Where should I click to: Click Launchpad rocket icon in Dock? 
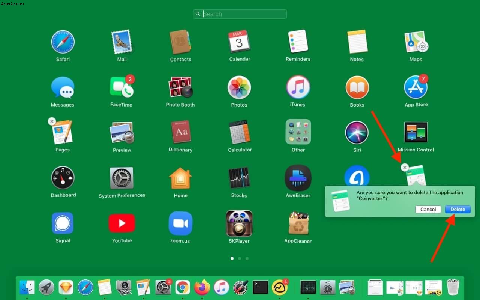[x=46, y=288]
